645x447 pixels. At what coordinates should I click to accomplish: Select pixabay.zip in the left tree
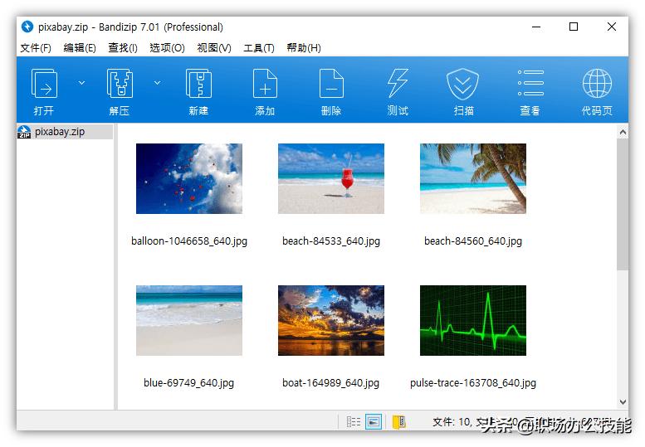coord(59,132)
